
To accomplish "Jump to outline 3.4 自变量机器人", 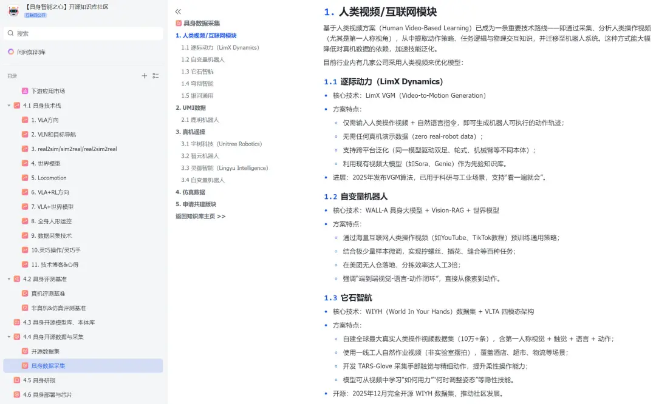I will [203, 180].
